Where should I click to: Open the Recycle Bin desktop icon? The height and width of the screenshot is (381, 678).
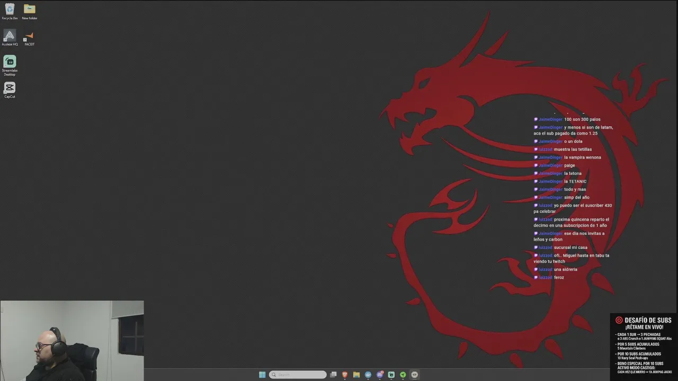click(x=10, y=11)
